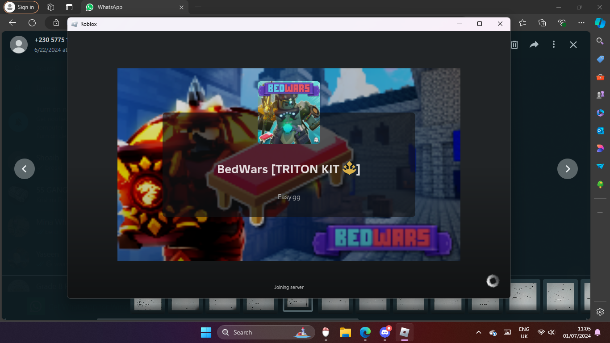
Task: Click the Easy.gg creator name
Action: coord(289,197)
